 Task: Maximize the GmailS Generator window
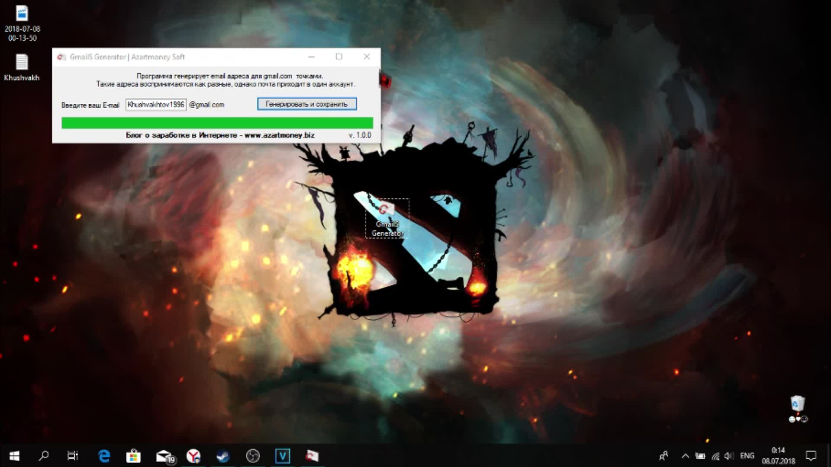339,57
